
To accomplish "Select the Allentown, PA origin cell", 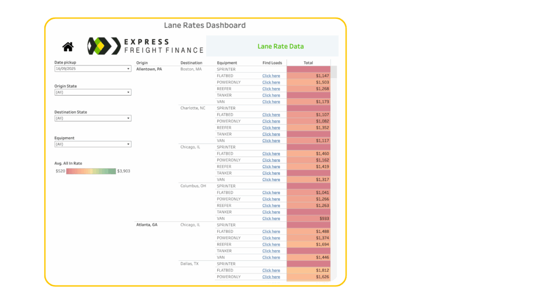I will (x=150, y=69).
